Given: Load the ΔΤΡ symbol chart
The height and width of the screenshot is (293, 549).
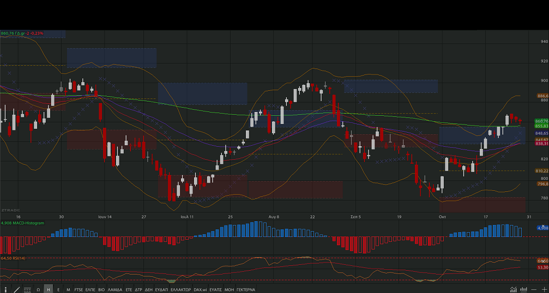Looking at the screenshot, I should [138, 290].
